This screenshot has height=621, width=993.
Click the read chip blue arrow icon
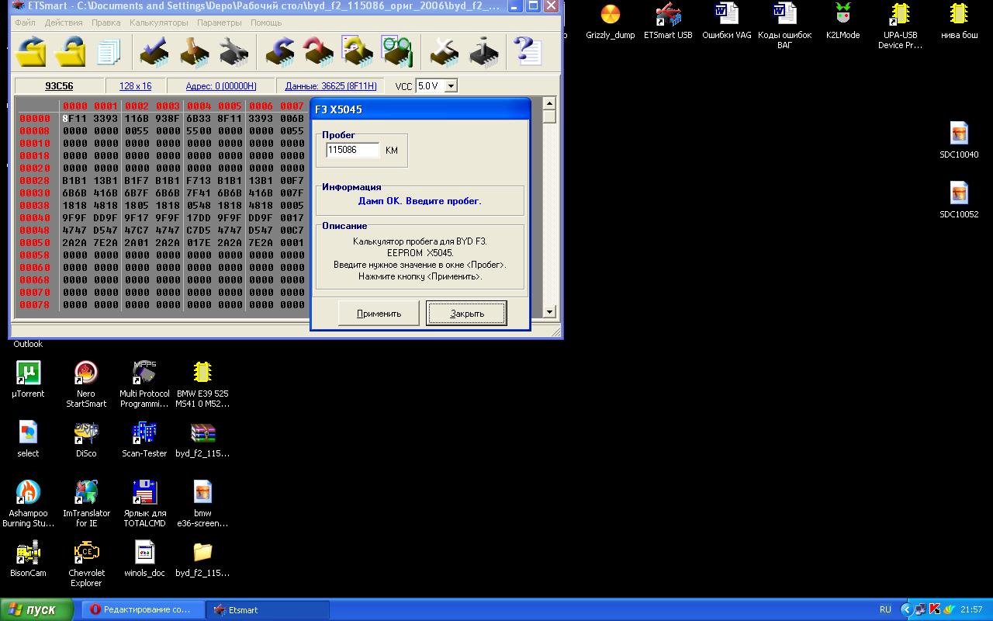279,51
